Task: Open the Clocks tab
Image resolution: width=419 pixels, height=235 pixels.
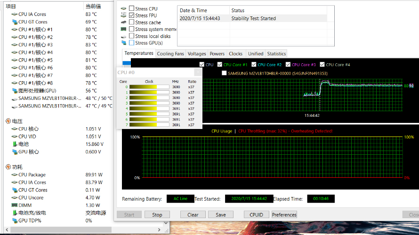Action: click(x=236, y=53)
